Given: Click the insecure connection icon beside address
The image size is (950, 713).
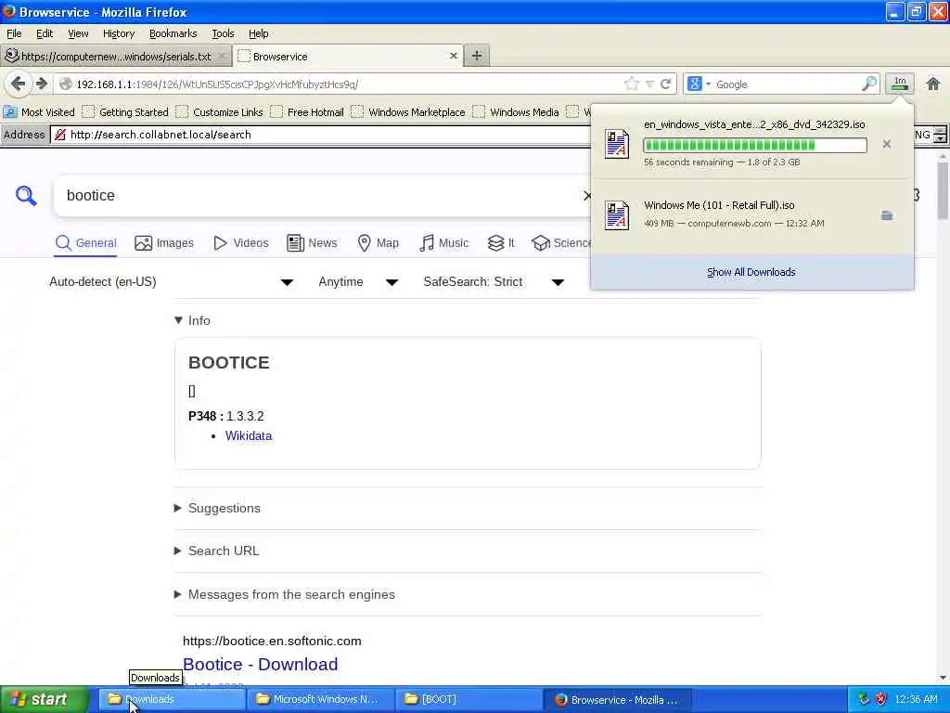Looking at the screenshot, I should pyautogui.click(x=59, y=135).
